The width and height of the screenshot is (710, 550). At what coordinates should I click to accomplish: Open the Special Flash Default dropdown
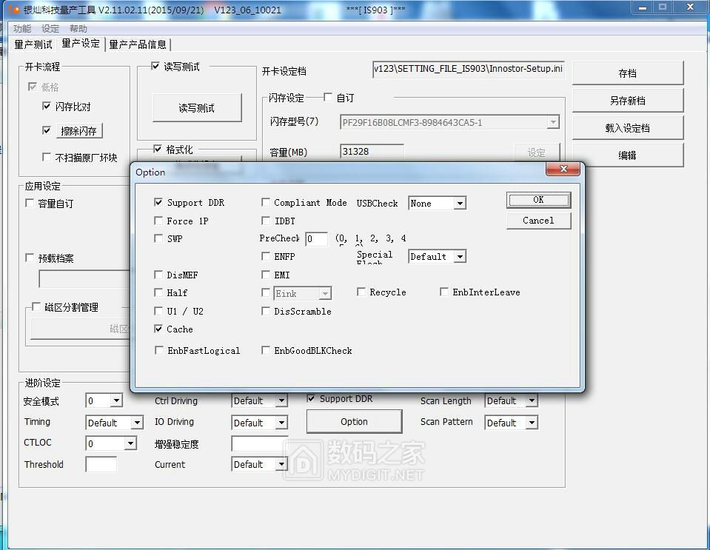[x=460, y=257]
